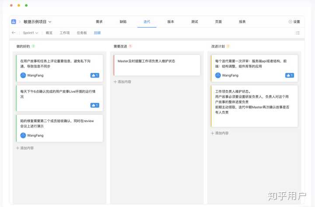Open the 版本 tab
The height and width of the screenshot is (207, 315).
(x=171, y=22)
